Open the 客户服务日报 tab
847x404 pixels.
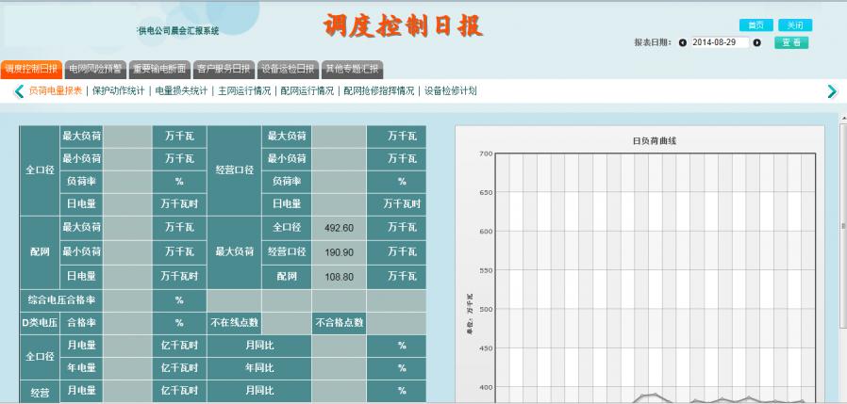pyautogui.click(x=224, y=69)
